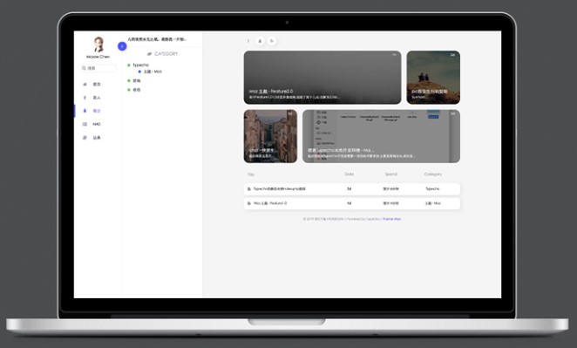Click the home icon in the left navigation
The height and width of the screenshot is (348, 577).
click(x=85, y=85)
